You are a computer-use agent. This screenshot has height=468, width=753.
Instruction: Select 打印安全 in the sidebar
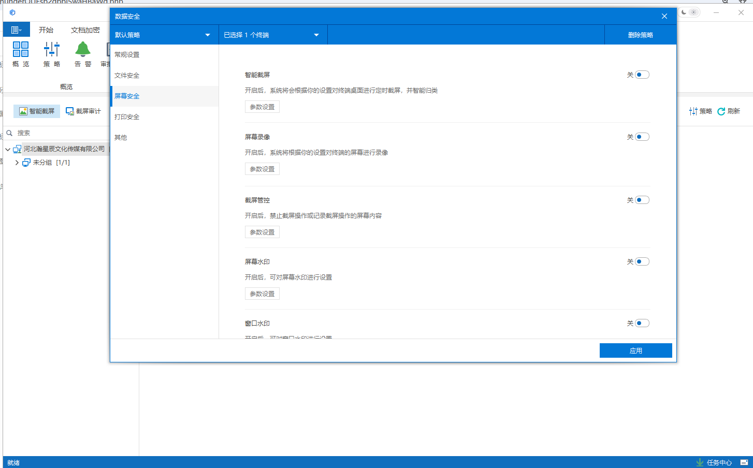pyautogui.click(x=127, y=117)
